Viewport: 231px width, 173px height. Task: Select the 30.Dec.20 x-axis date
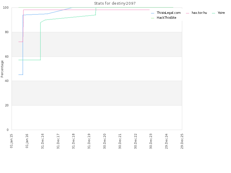click(x=105, y=141)
